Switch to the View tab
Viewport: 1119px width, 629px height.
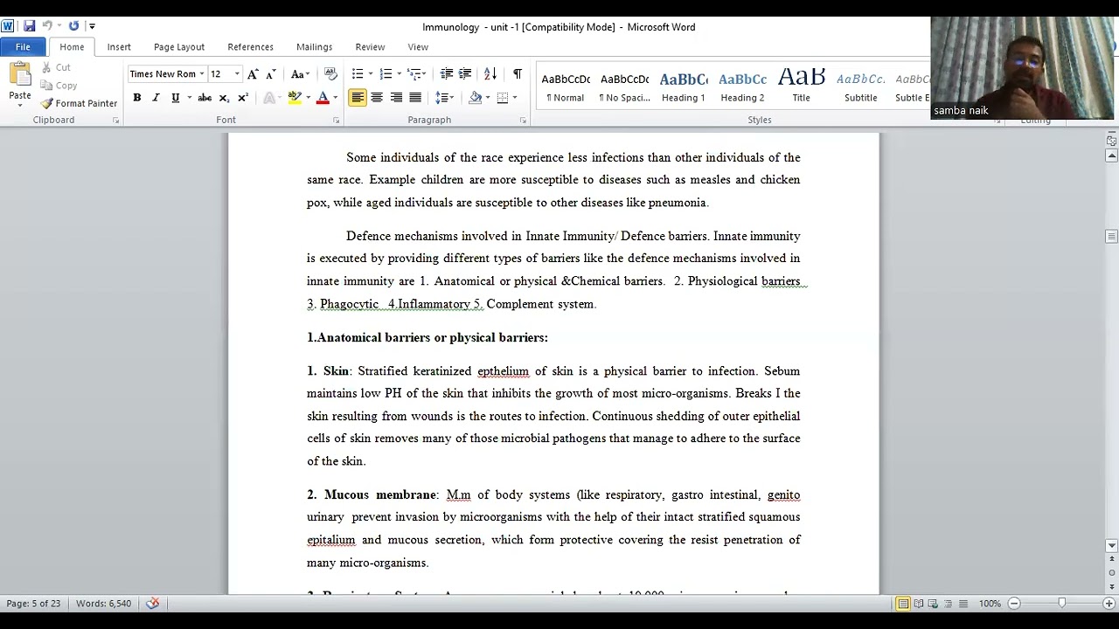[x=418, y=47]
